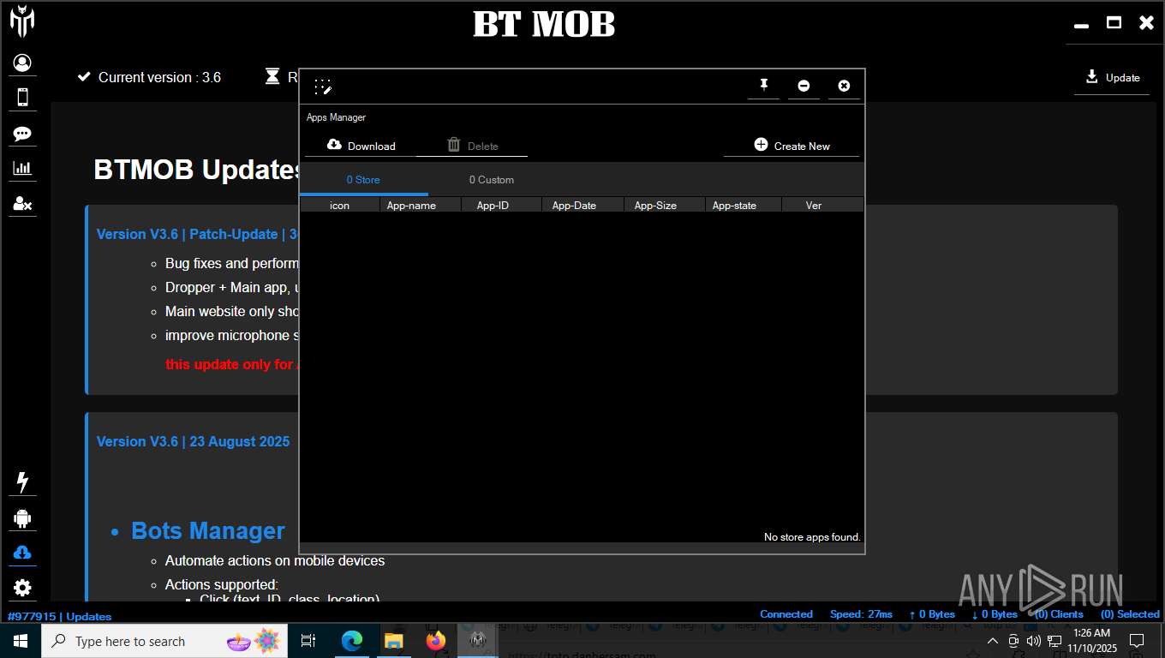Click the 'BTMOB Updates' heading
The image size is (1165, 658).
click(197, 170)
